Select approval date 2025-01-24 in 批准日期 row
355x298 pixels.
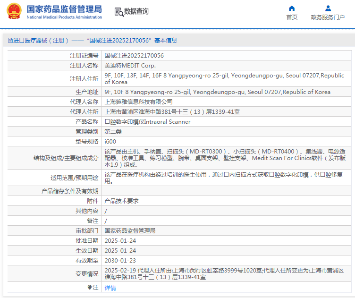120,241
